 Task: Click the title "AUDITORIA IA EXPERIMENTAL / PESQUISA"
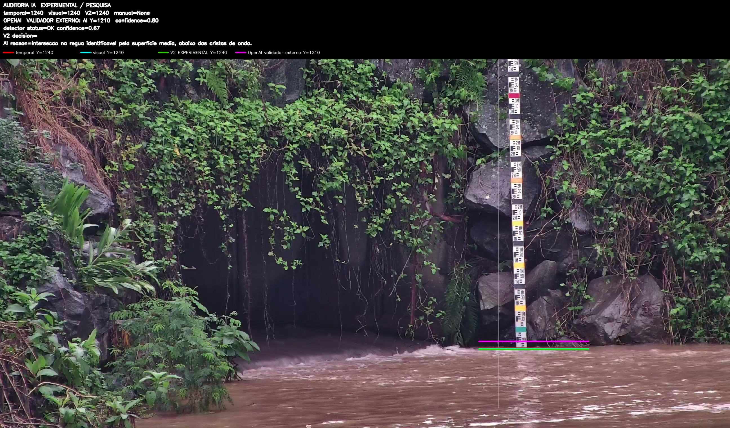pos(57,5)
